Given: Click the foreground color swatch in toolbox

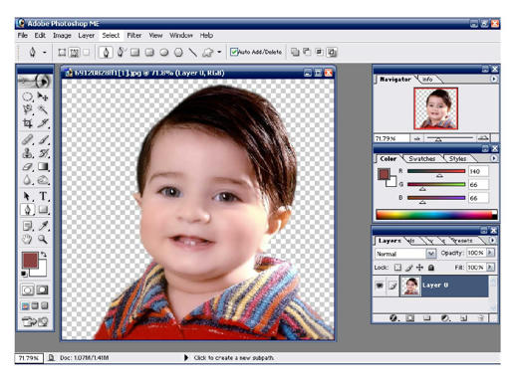Looking at the screenshot, I should (30, 260).
